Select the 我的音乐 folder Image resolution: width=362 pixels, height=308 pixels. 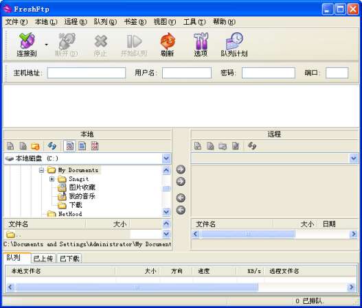[82, 196]
